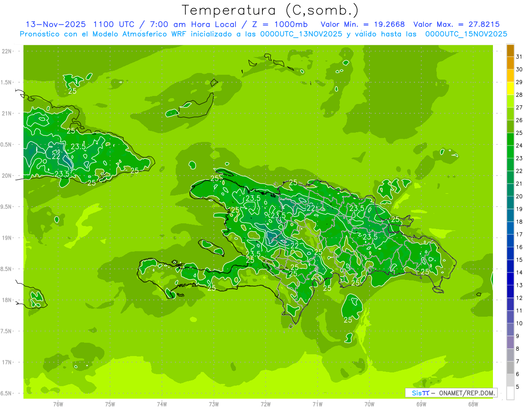Click the '15' value on color scale

(x=519, y=260)
